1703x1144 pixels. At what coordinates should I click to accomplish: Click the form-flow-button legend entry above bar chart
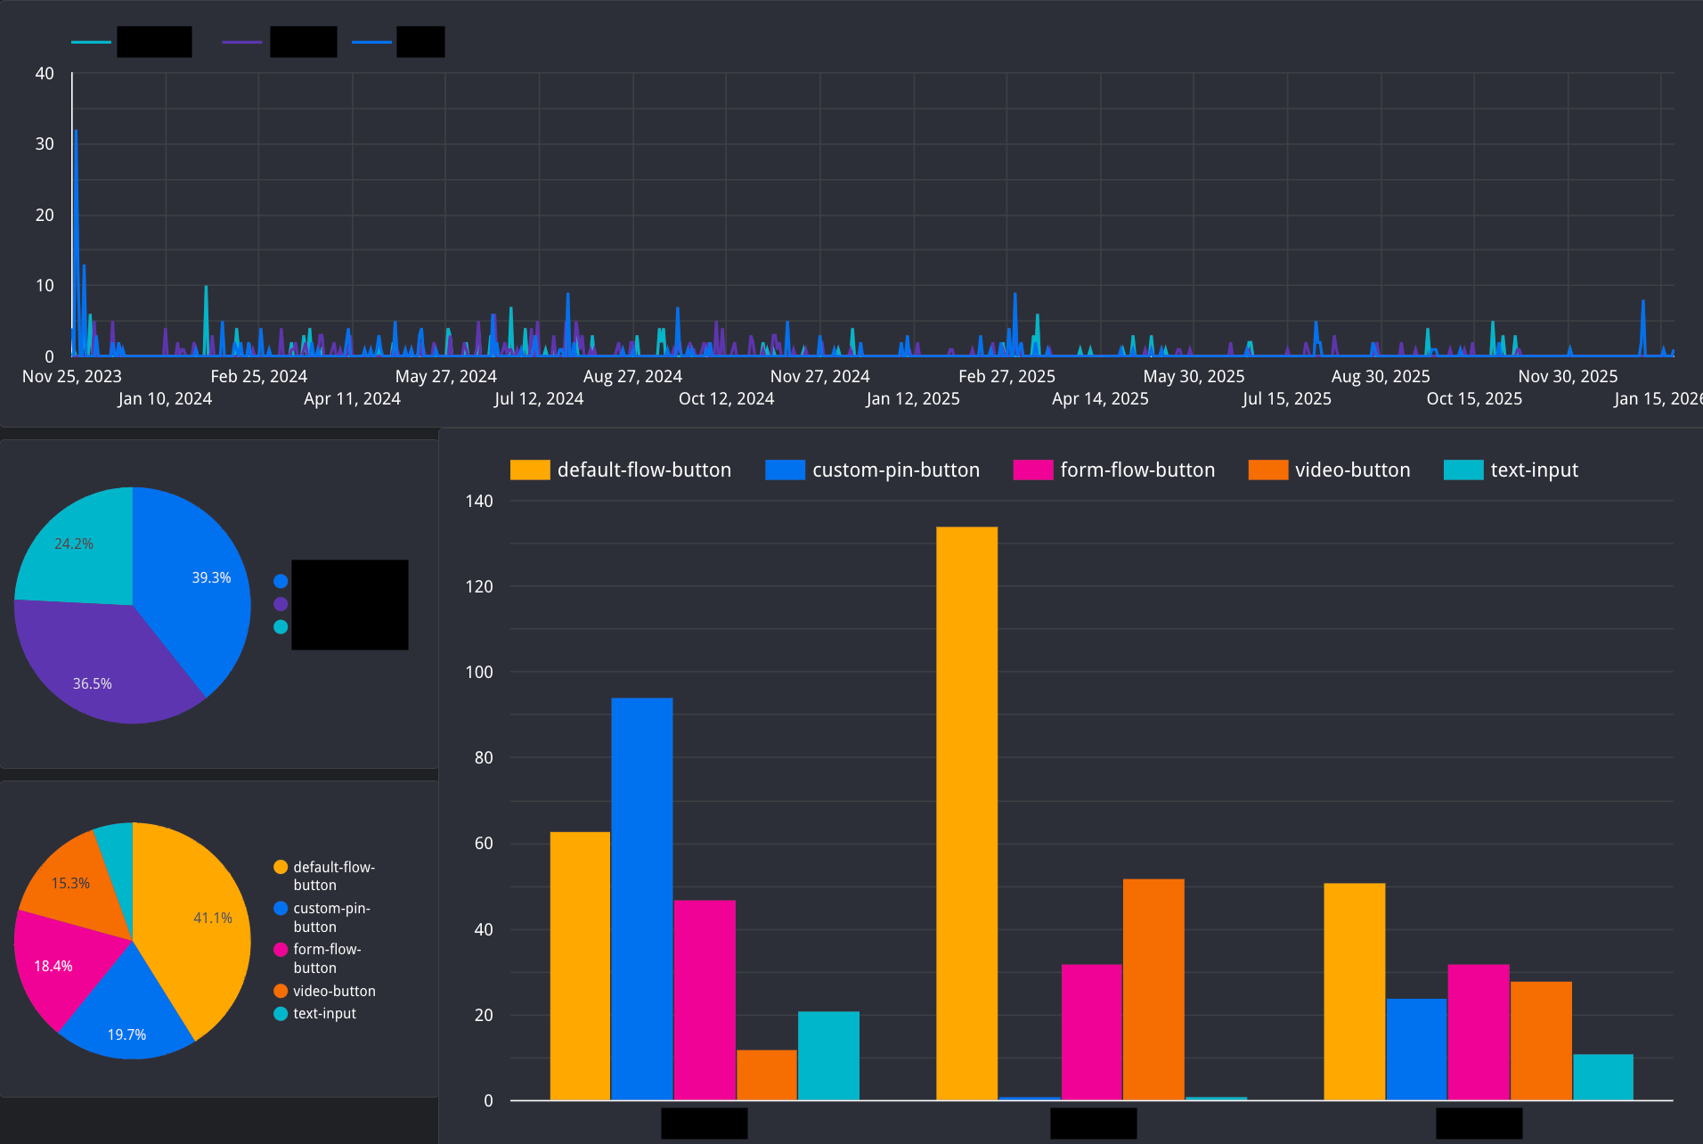(x=1113, y=470)
